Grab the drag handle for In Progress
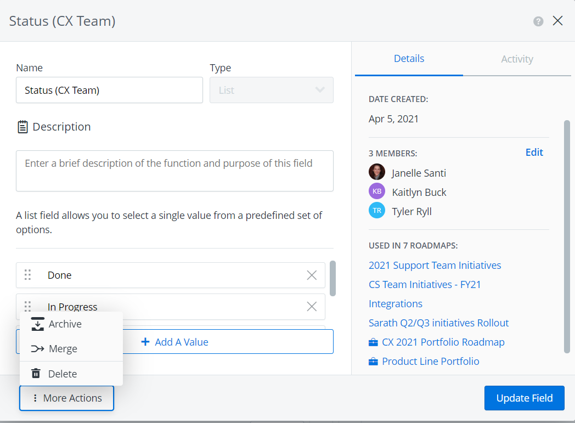The height and width of the screenshot is (423, 575). tap(28, 306)
